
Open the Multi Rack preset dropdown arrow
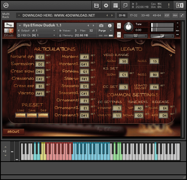tap(19, 15)
